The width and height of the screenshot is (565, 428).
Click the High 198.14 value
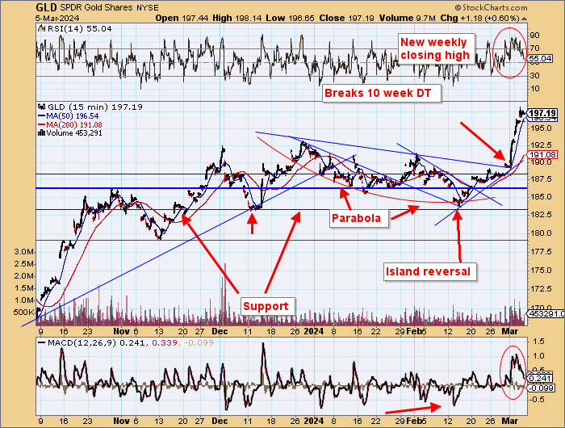[x=238, y=19]
